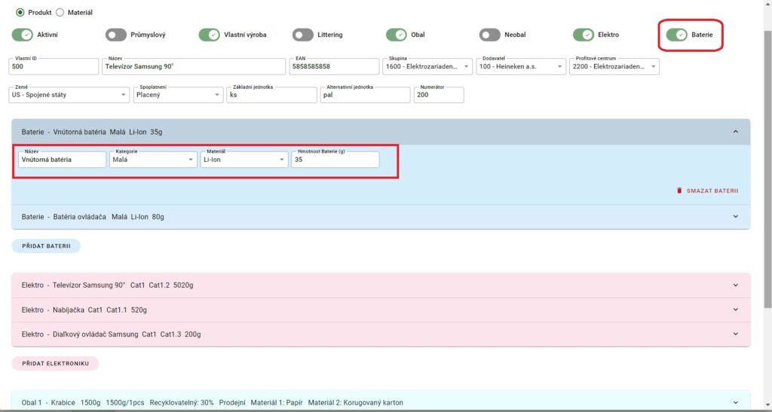772x412 pixels.
Task: Click the Přidat baterii button
Action: pyautogui.click(x=46, y=246)
